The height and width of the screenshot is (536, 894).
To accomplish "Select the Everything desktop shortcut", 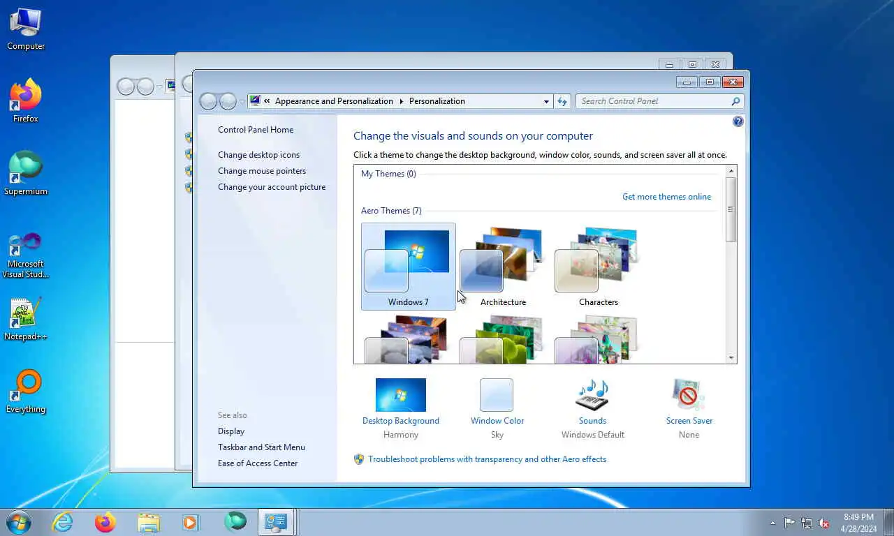I will (26, 392).
